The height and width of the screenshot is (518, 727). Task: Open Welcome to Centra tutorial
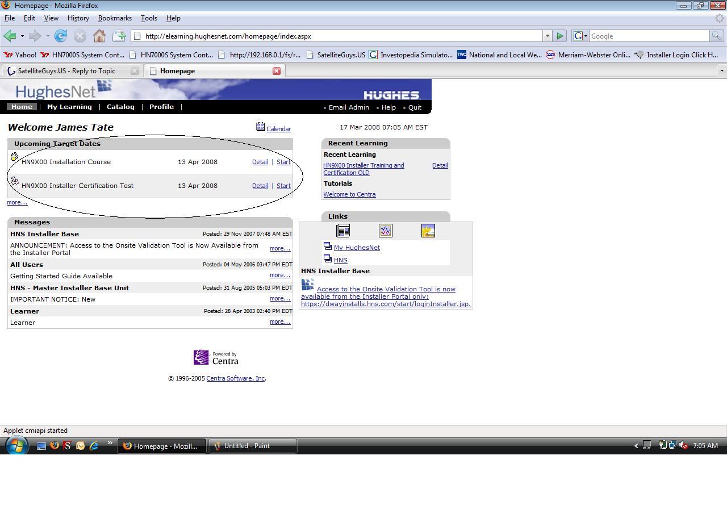(x=349, y=194)
